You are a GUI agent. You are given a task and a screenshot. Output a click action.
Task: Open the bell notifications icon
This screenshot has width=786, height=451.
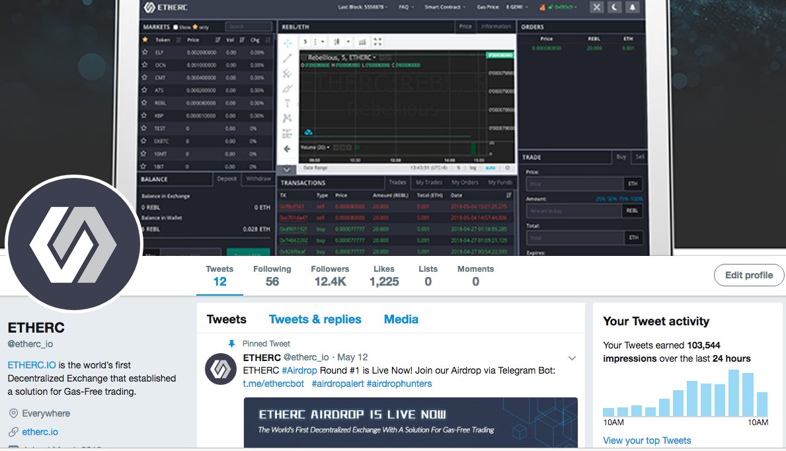633,7
